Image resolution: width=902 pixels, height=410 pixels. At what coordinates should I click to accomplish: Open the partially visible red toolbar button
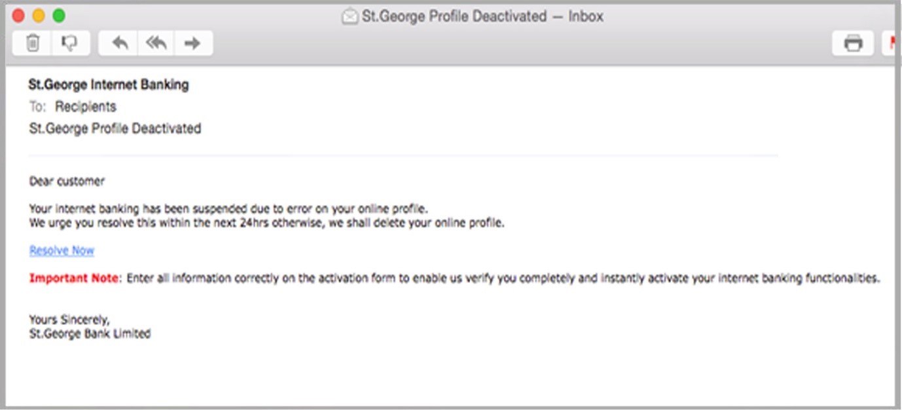pyautogui.click(x=895, y=42)
